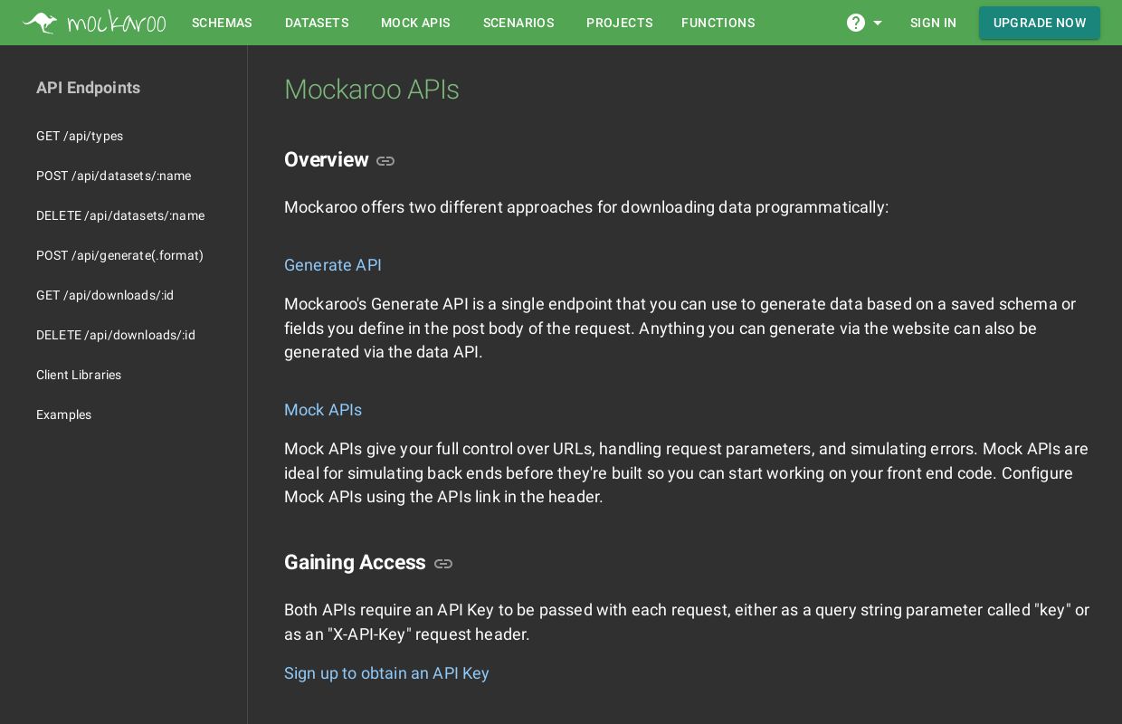Open Client Libraries in the sidebar

point(79,375)
